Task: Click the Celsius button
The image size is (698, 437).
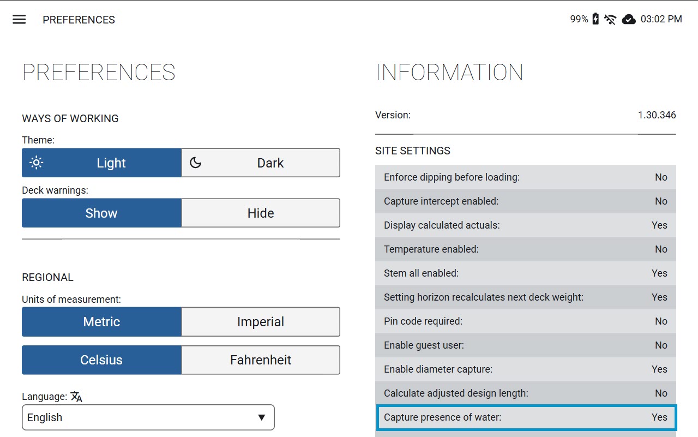Action: [101, 360]
